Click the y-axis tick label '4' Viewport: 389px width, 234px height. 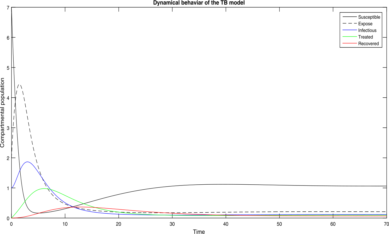[8, 98]
